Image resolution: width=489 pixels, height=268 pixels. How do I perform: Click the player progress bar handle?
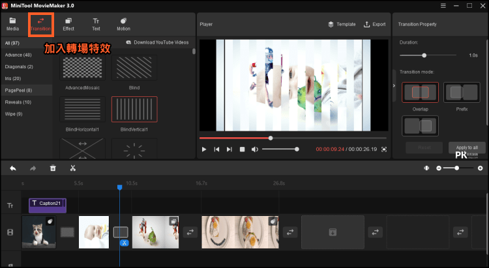click(271, 138)
